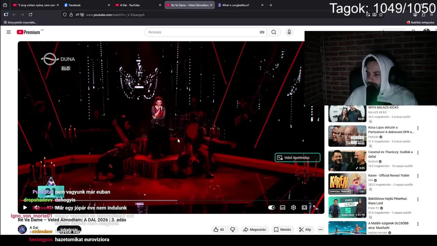The height and width of the screenshot is (246, 437).
Task: Click the Beállítás befejezése toolbar item
Action: (420, 23)
